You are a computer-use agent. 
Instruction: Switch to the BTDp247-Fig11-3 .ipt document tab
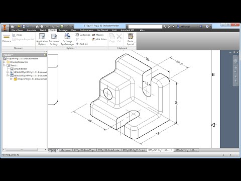134,150
